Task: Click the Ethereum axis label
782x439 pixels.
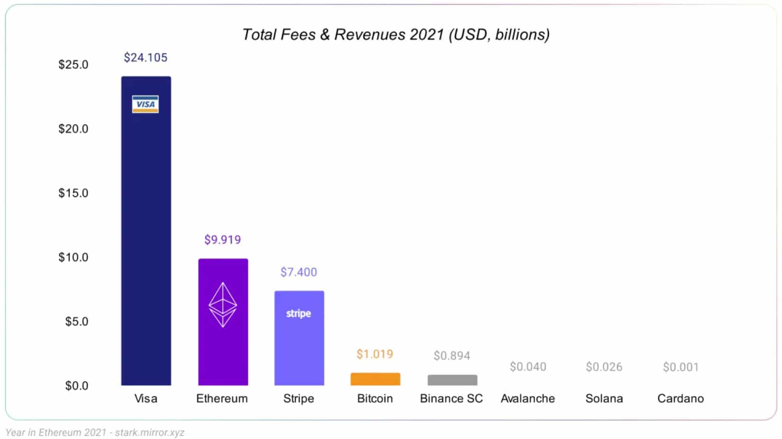Action: tap(222, 398)
